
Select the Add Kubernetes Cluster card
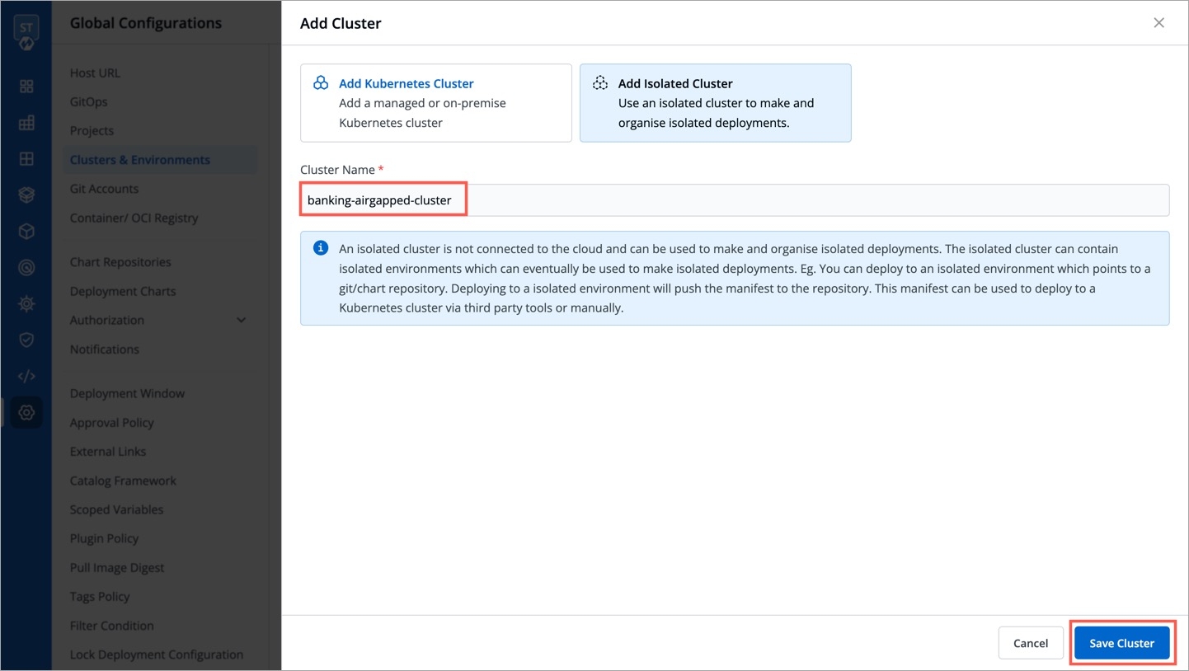pyautogui.click(x=435, y=103)
